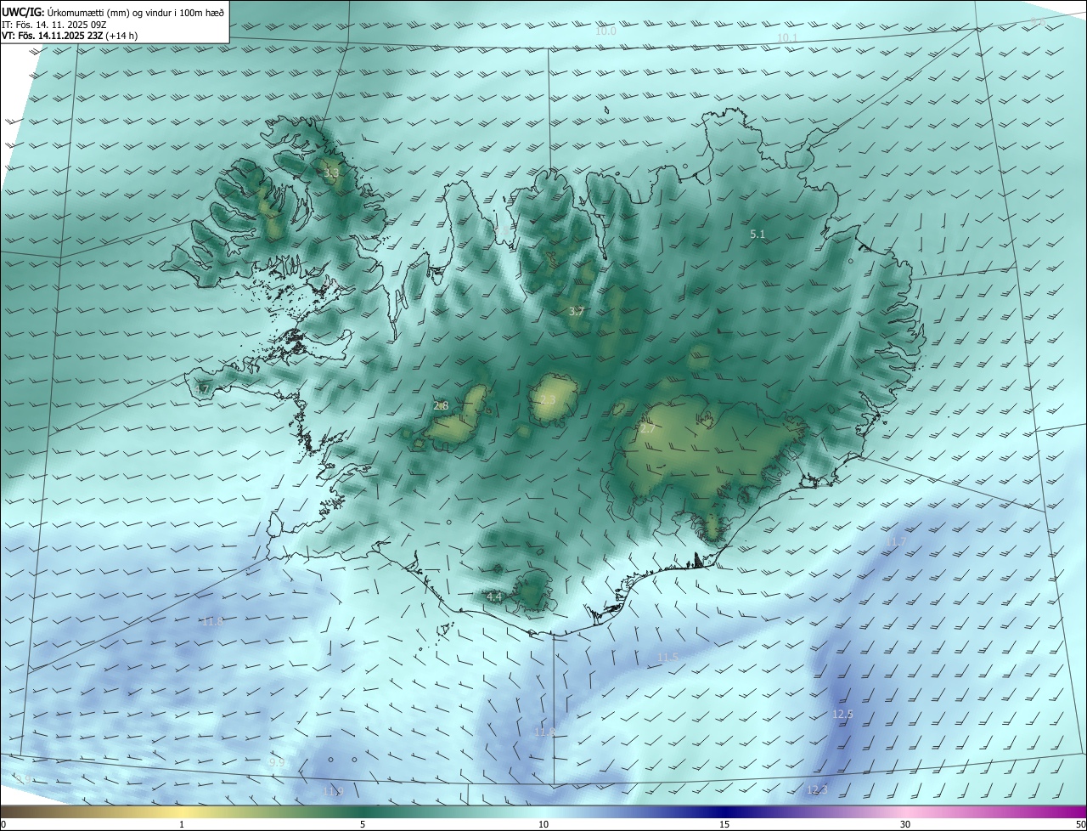Click the "IT: Fös. 14. 11. 2025 09Z" line

click(54, 25)
